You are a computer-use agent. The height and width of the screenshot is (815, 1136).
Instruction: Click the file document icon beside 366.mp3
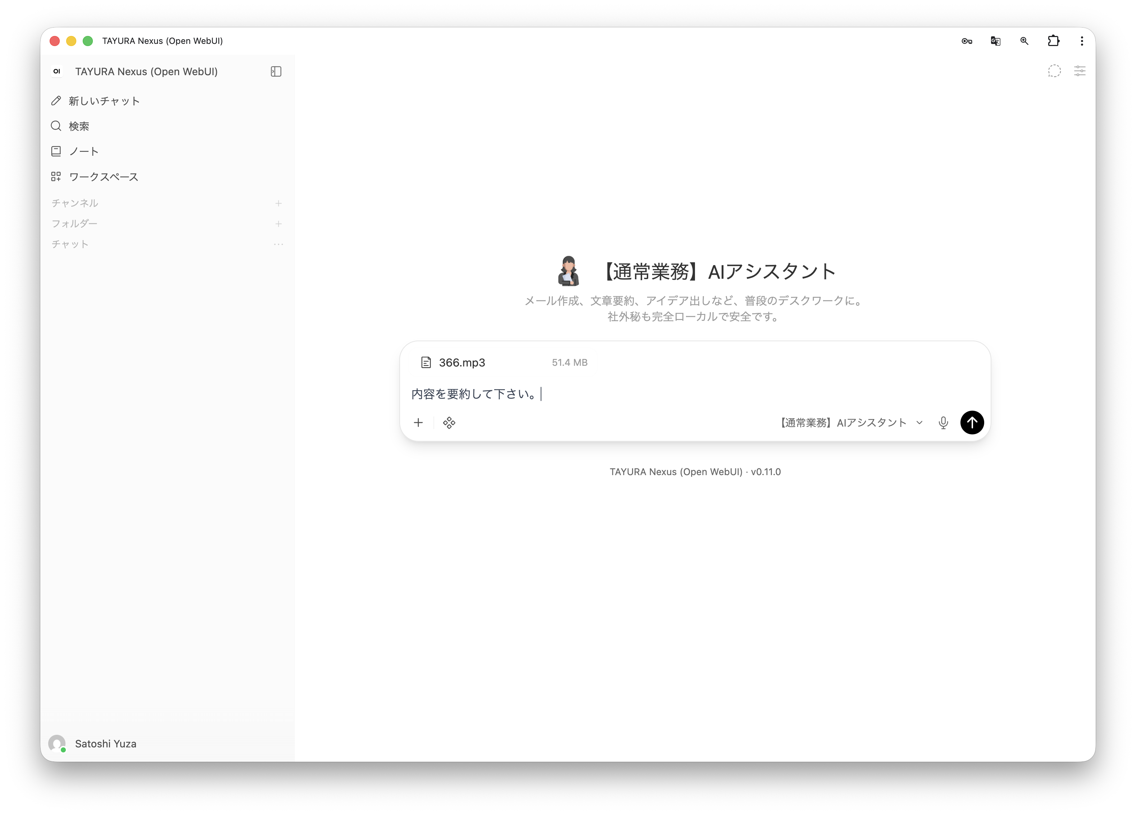pos(426,363)
